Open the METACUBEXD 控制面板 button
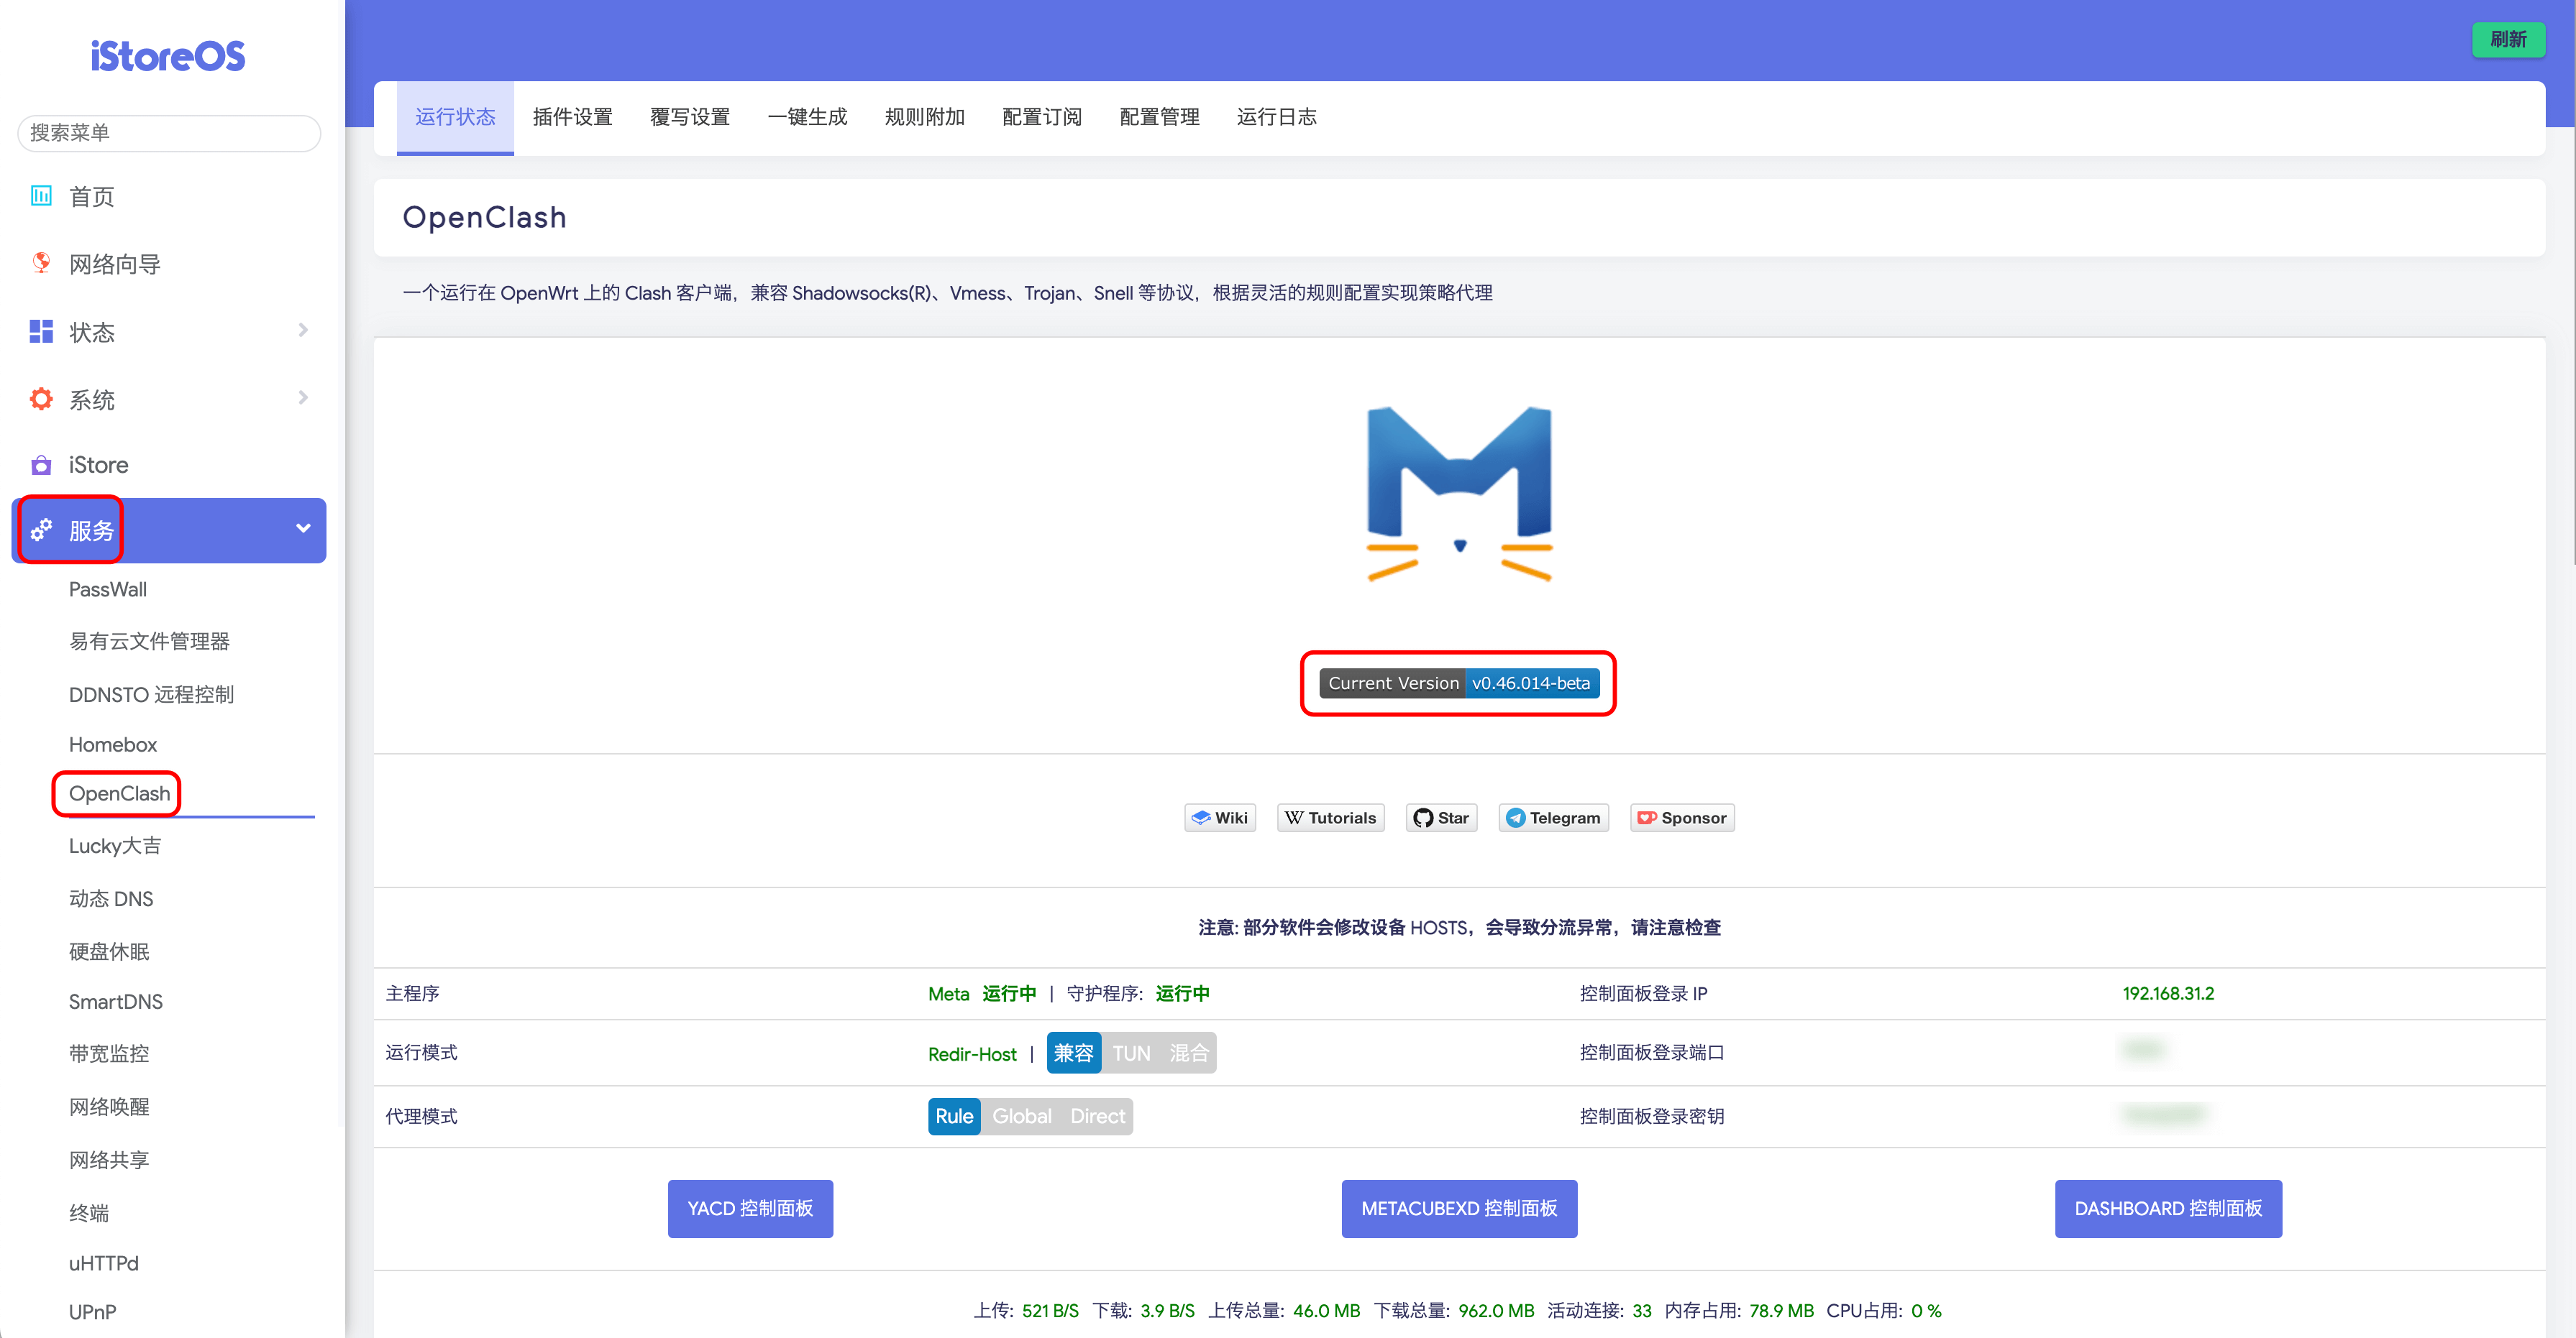Image resolution: width=2576 pixels, height=1338 pixels. coord(1459,1208)
